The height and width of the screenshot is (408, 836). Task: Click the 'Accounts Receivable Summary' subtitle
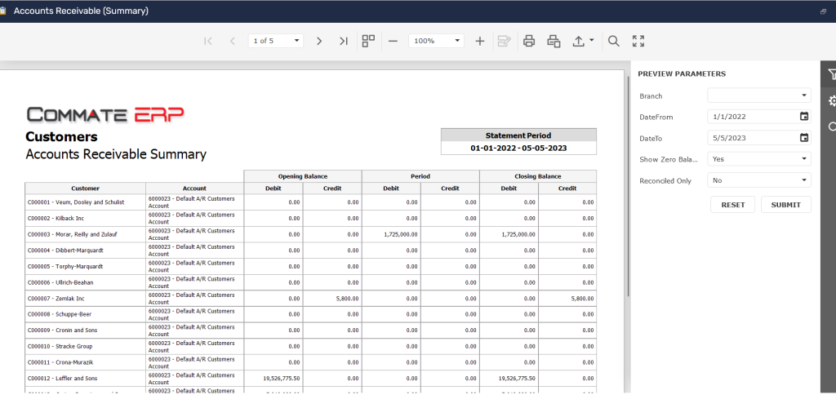[x=116, y=154]
